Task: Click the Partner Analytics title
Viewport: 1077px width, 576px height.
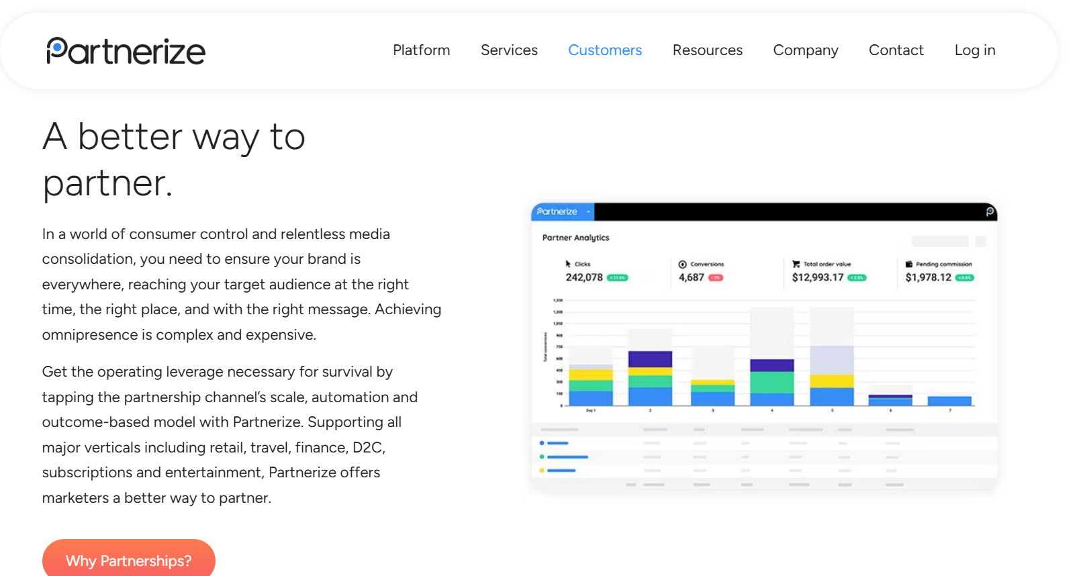Action: point(575,238)
